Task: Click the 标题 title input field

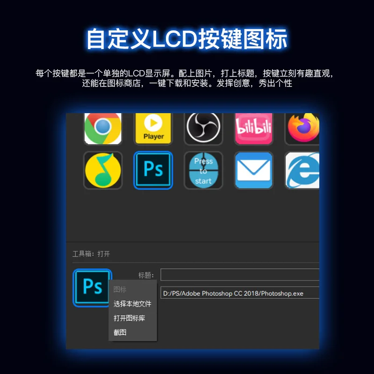Action: point(240,275)
